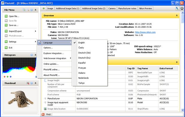Click the vertical scrollbar down arrow
Image resolution: width=185 pixels, height=117 pixels.
click(x=183, y=110)
